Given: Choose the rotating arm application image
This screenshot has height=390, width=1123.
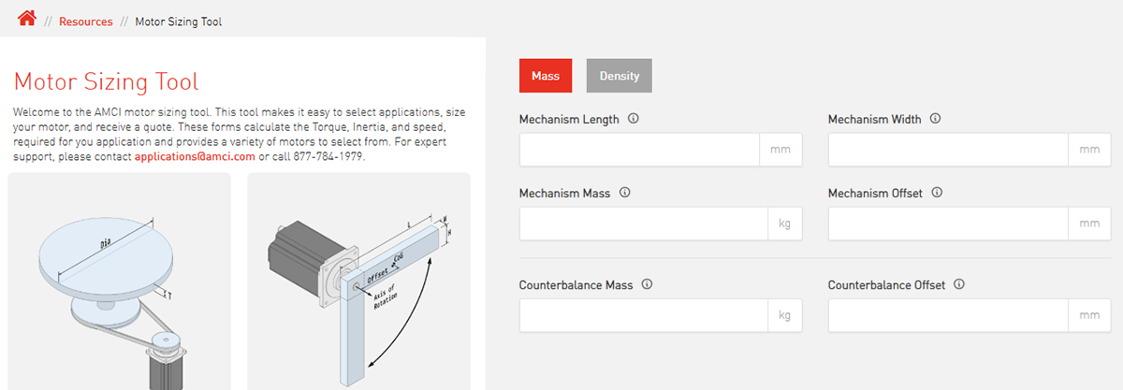Looking at the screenshot, I should pyautogui.click(x=358, y=282).
